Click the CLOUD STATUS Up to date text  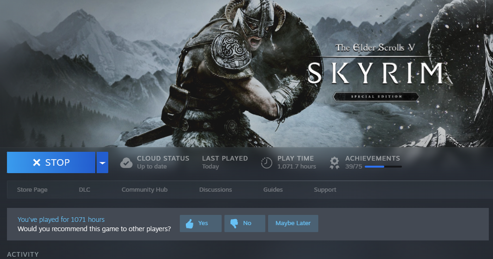163,162
